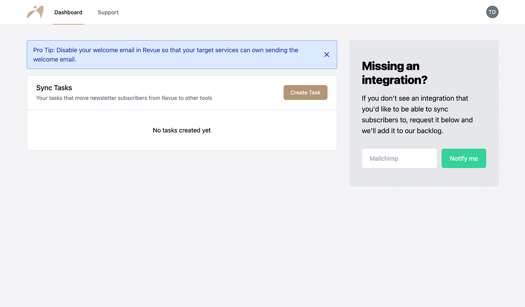Click the No tasks created yet message
525x307 pixels.
(182, 130)
